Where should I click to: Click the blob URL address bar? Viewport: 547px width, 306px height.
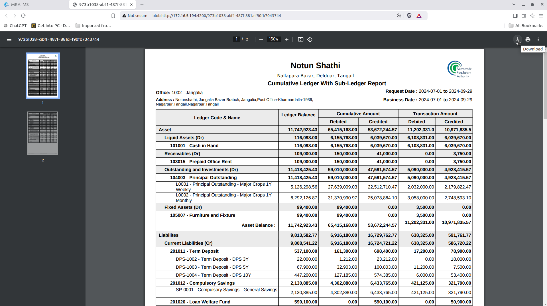pos(217,16)
